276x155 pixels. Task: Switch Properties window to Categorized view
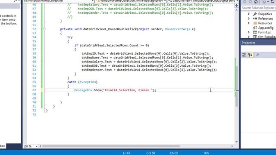point(245,55)
